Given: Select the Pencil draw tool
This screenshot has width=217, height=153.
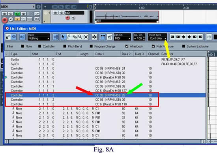Looking at the screenshot, I should (x=69, y=37).
